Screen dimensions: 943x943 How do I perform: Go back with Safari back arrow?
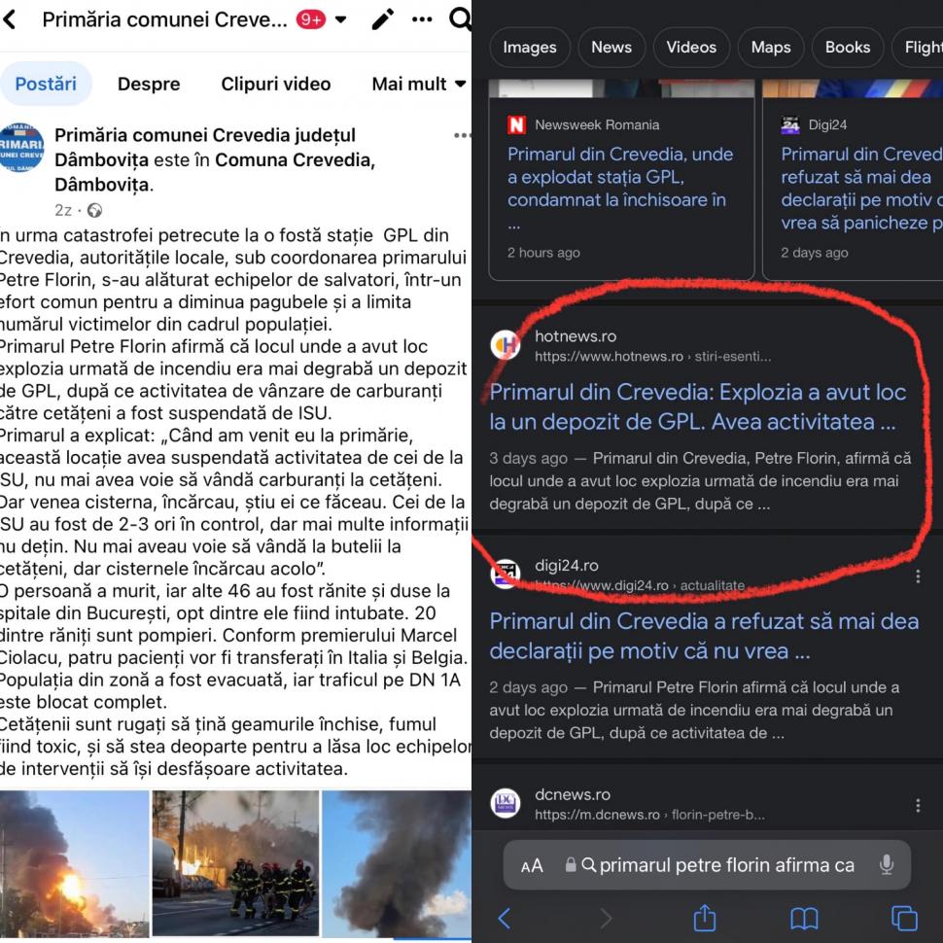505,919
